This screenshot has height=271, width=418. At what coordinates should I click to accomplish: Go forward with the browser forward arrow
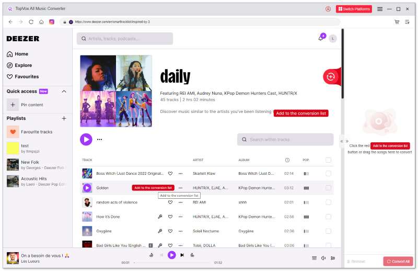(x=20, y=22)
